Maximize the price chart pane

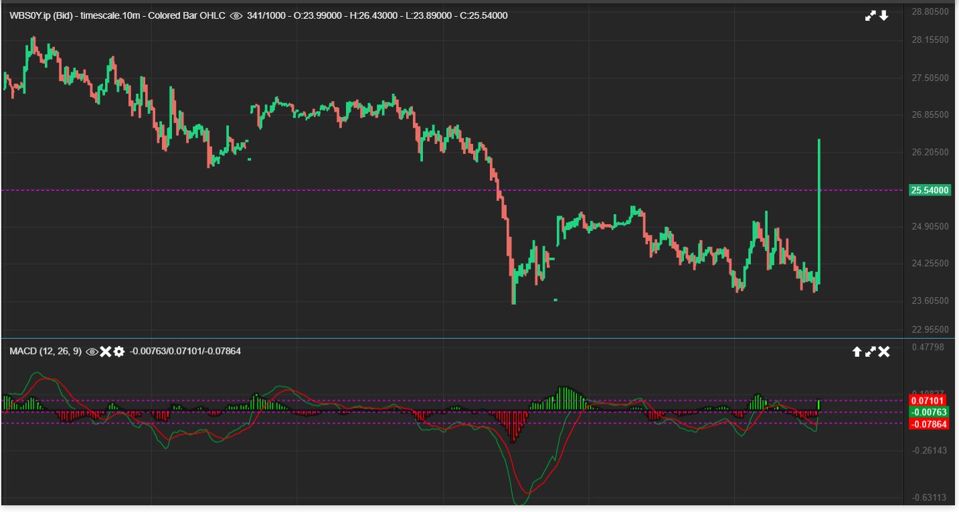(x=871, y=16)
